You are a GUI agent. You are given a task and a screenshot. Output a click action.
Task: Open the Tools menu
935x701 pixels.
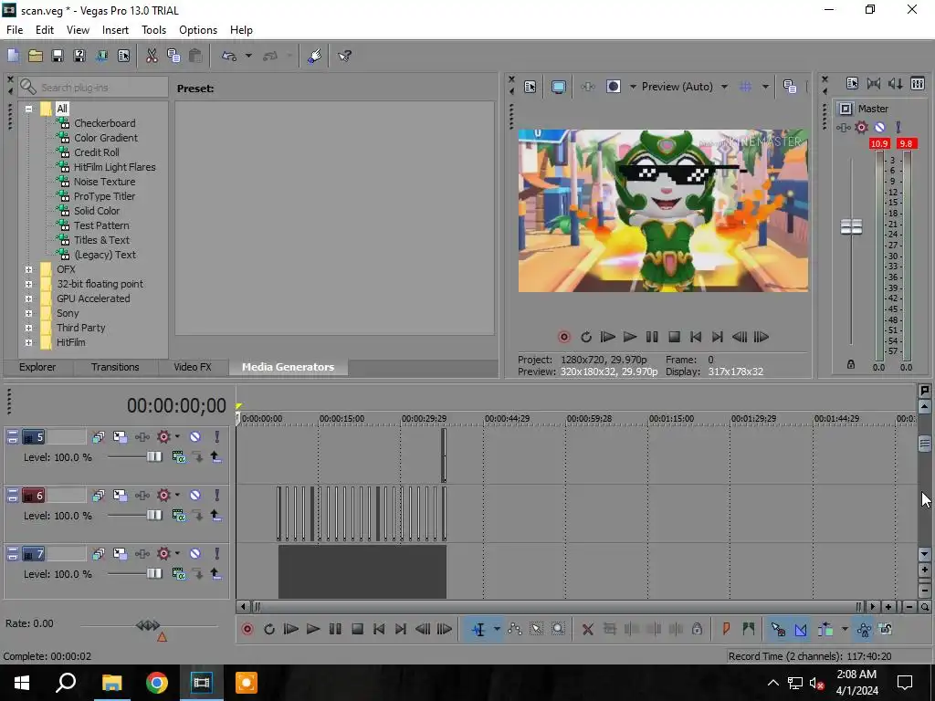click(x=153, y=30)
